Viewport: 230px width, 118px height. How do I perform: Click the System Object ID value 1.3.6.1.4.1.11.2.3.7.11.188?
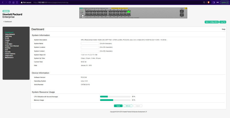click(89, 55)
